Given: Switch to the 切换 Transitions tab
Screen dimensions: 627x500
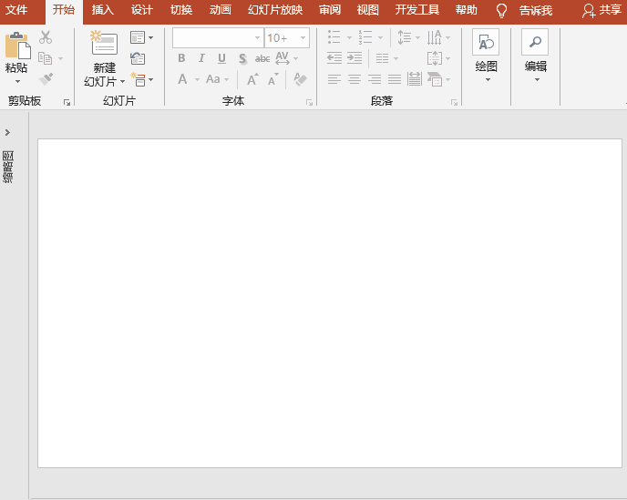Looking at the screenshot, I should tap(181, 10).
